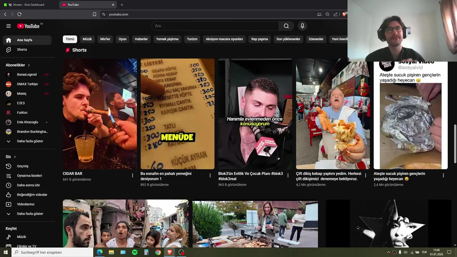Image resolution: width=457 pixels, height=257 pixels.
Task: Open Geçmiş history in sidebar
Action: (x=27, y=166)
